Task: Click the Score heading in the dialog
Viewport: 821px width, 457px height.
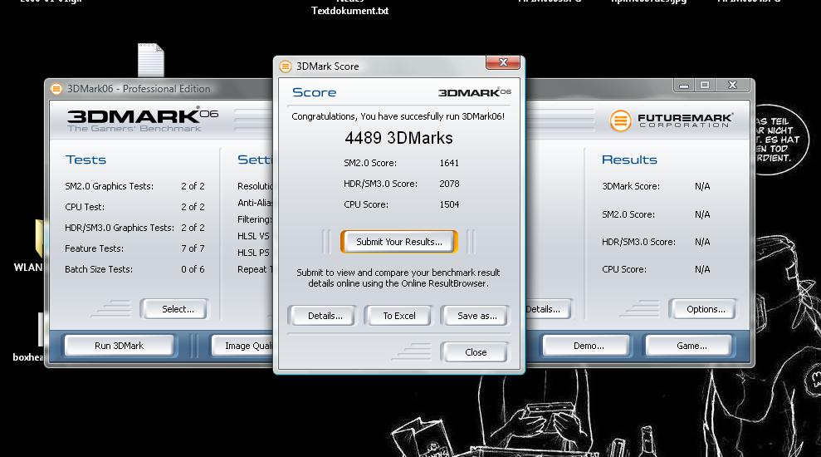Action: point(314,92)
